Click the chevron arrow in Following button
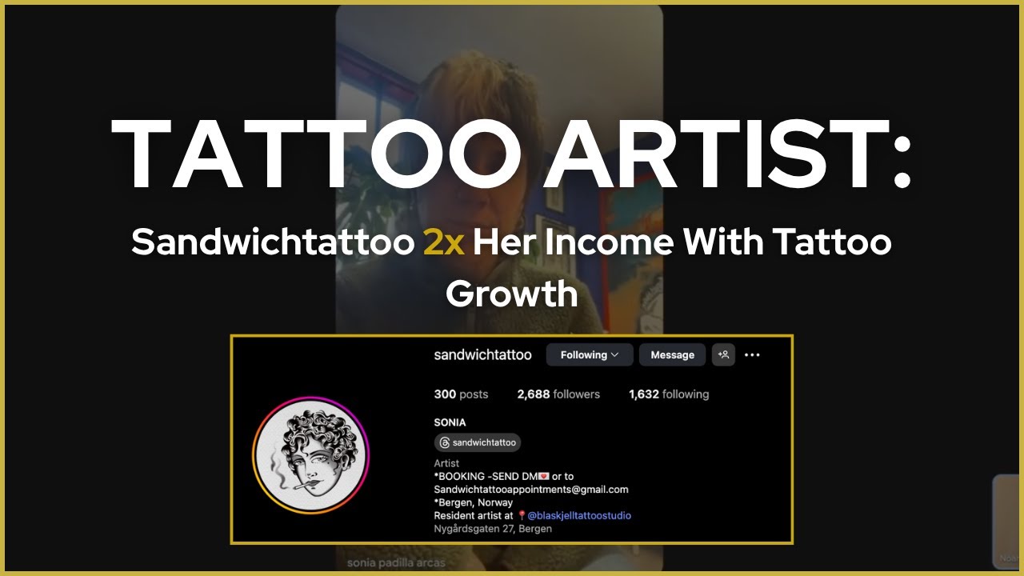The width and height of the screenshot is (1024, 576). point(615,354)
